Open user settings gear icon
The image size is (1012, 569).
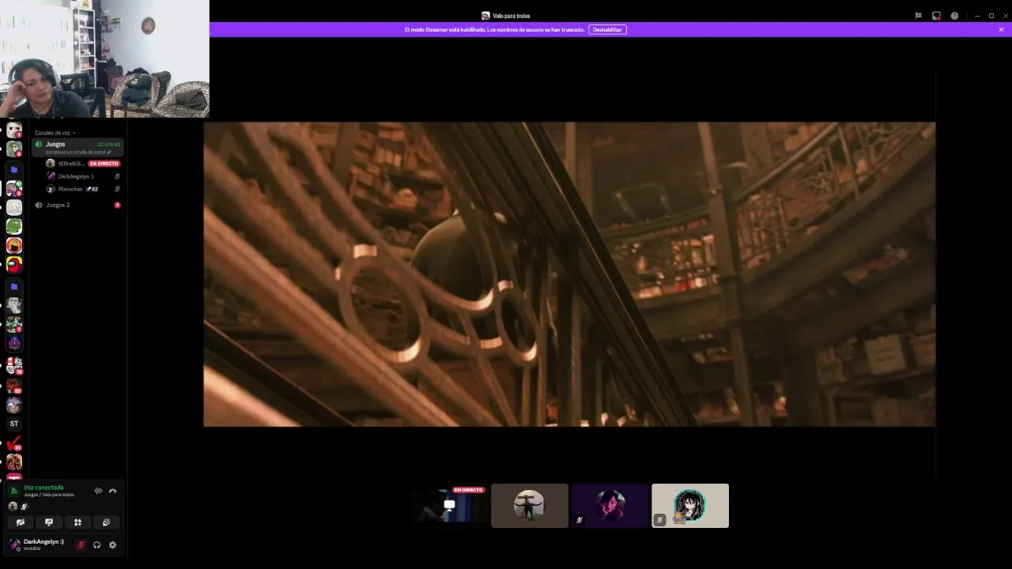(x=112, y=545)
